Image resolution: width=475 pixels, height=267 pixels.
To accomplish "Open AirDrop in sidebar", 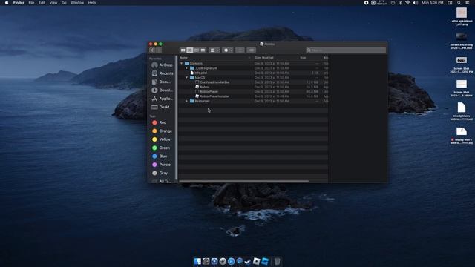I will [162, 65].
